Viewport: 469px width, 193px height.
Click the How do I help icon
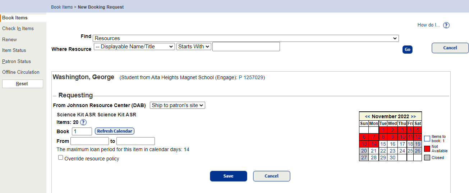click(446, 25)
